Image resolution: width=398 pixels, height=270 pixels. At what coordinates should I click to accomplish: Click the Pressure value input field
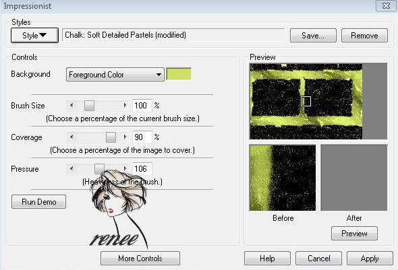coord(142,169)
